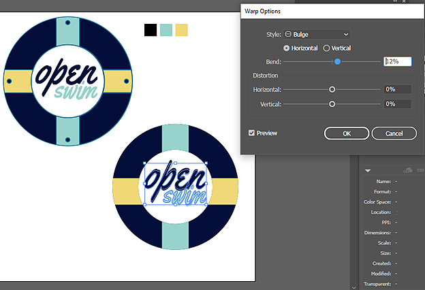
Task: Toggle the Preview checkbox
Action: click(253, 133)
